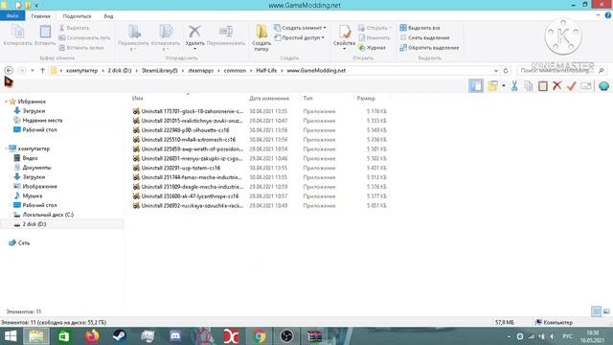Click Вставить ярлык in the ribbon
Image resolution: width=613 pixels, height=345 pixels.
coord(81,48)
